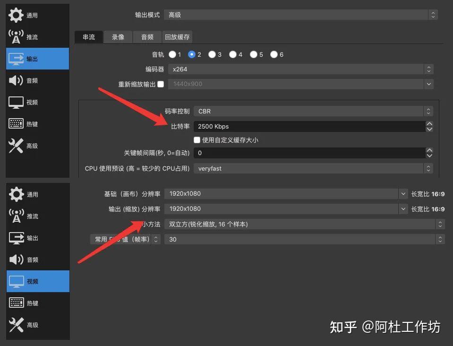453x346 pixels.
Task: Enable the rescale output (重新缩放输出) checkbox
Action: pos(161,84)
